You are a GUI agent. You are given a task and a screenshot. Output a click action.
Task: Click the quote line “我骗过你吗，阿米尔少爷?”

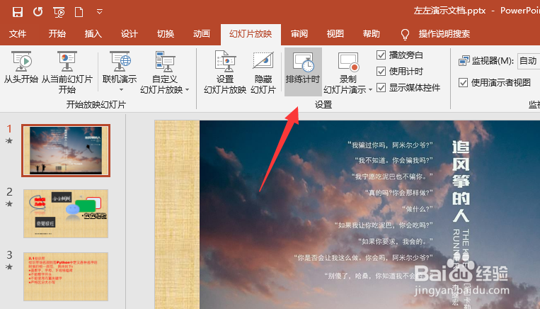[390, 145]
